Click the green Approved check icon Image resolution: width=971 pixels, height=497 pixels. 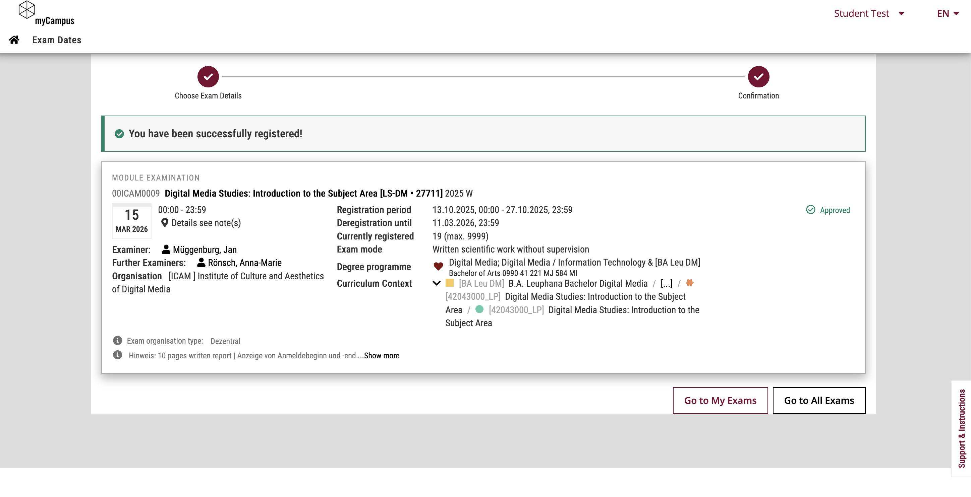click(810, 210)
